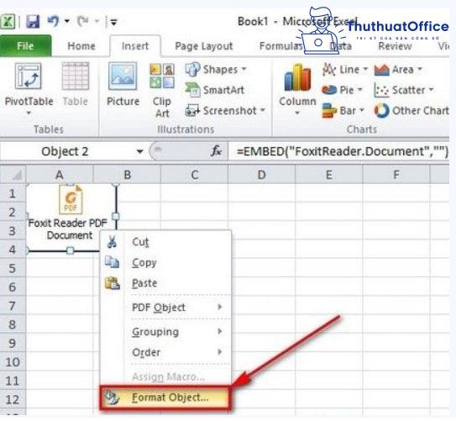Choose Format Object from context menu
The width and height of the screenshot is (456, 421).
point(165,397)
